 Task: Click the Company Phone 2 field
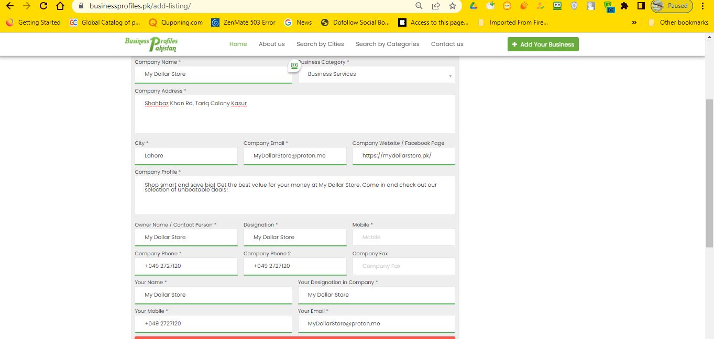[x=295, y=266]
